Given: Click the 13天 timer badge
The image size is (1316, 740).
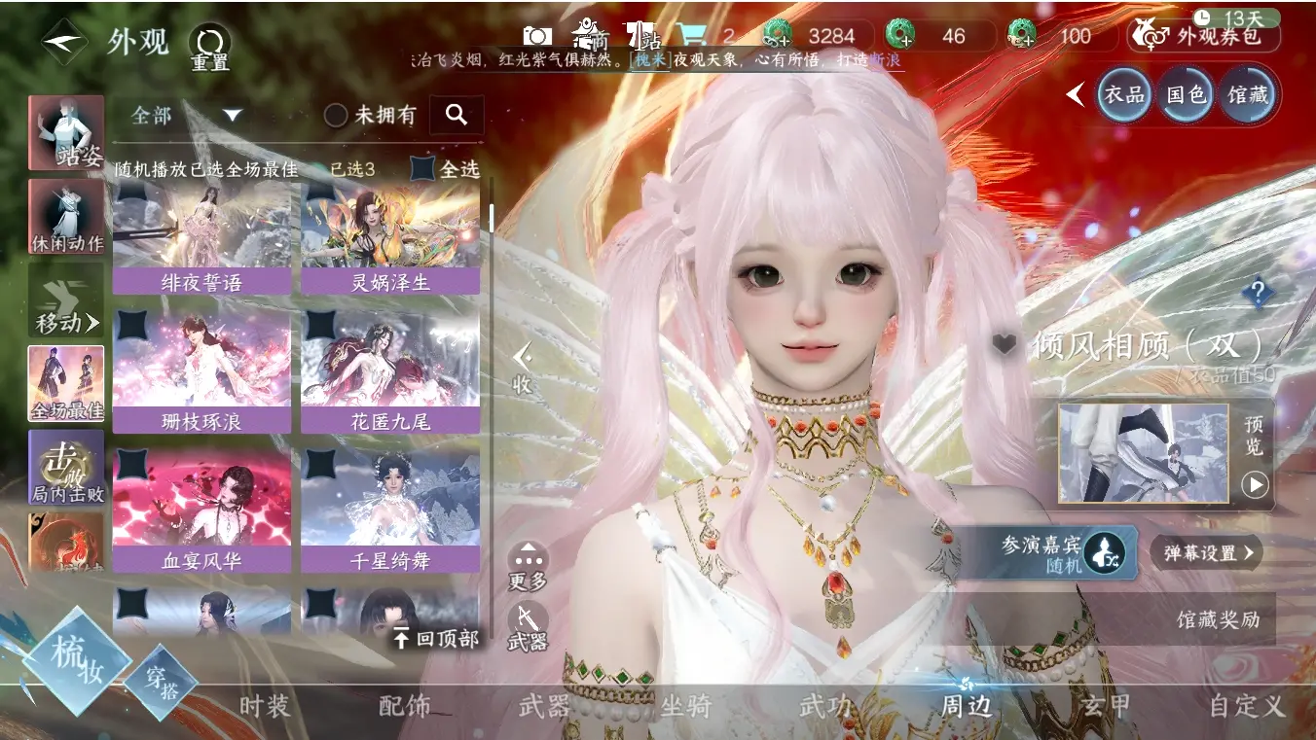Looking at the screenshot, I should [x=1234, y=18].
